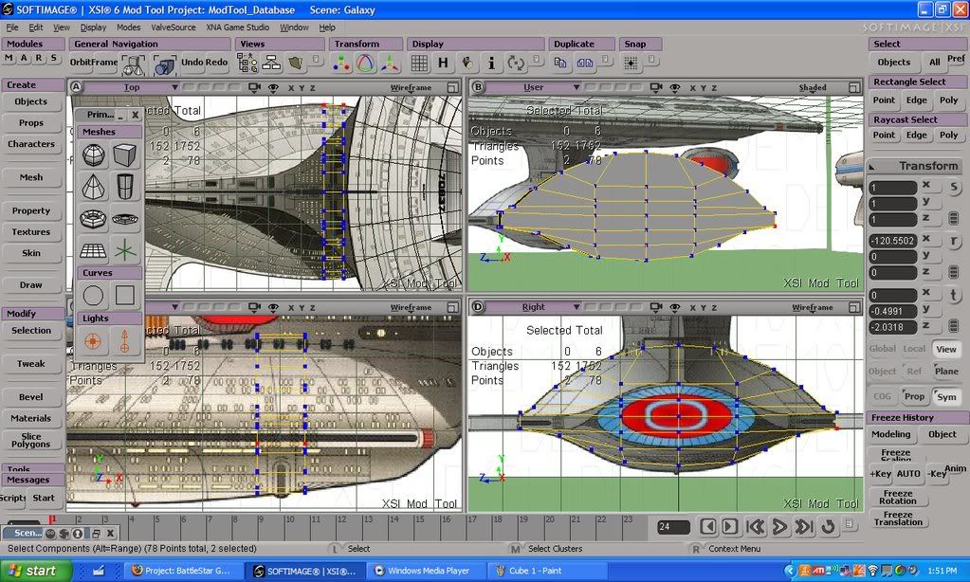
Task: Toggle visibility eye in Top viewport A
Action: (273, 88)
